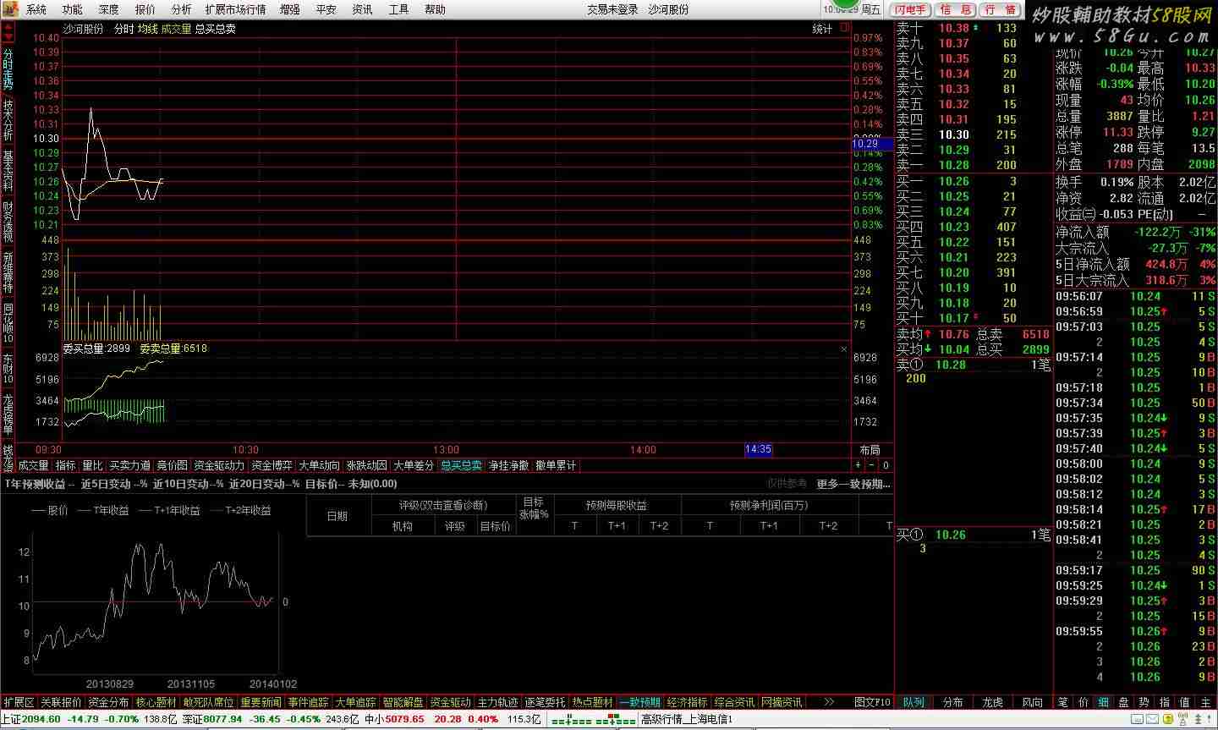Select the 分布 tab under the order book
The width and height of the screenshot is (1218, 730).
point(953,702)
